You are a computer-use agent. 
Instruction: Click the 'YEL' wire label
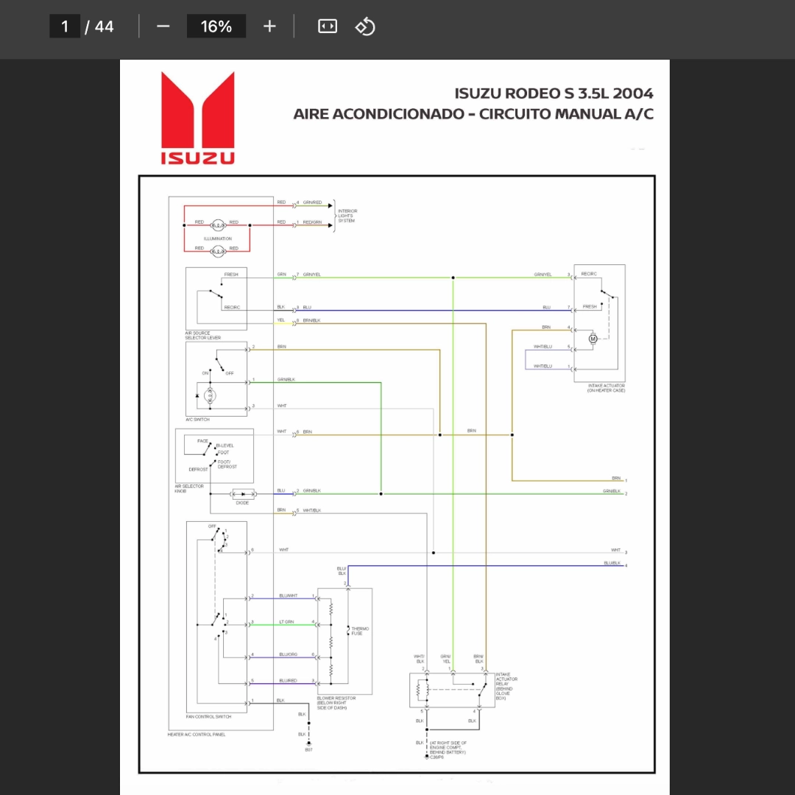click(x=281, y=320)
